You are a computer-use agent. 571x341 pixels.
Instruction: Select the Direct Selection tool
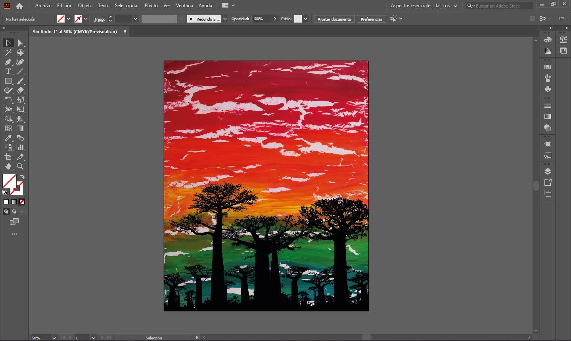pos(20,43)
